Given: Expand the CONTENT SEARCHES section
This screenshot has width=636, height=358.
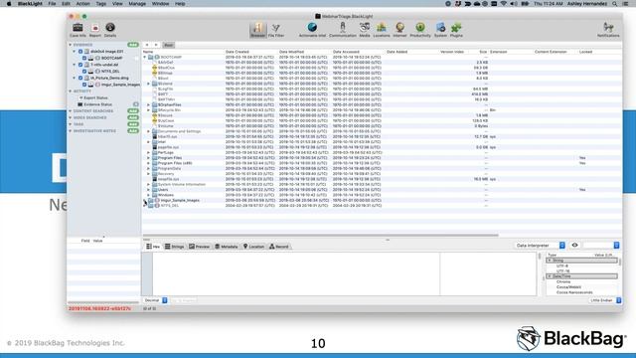Looking at the screenshot, I should click(71, 110).
